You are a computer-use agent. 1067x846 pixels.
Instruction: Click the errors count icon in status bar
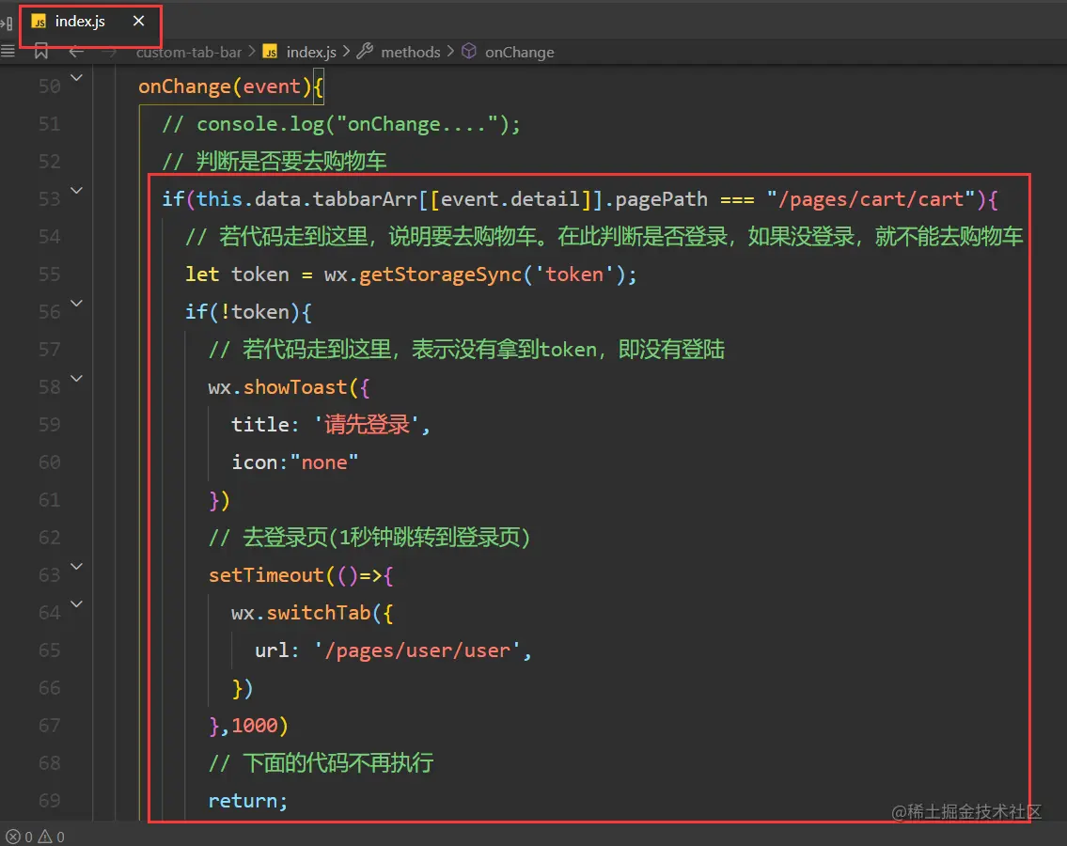13,837
